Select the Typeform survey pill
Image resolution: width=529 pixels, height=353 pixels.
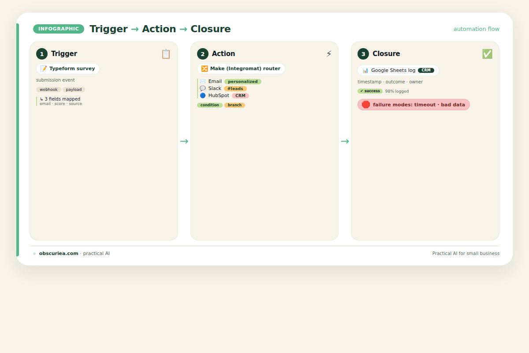pyautogui.click(x=68, y=69)
